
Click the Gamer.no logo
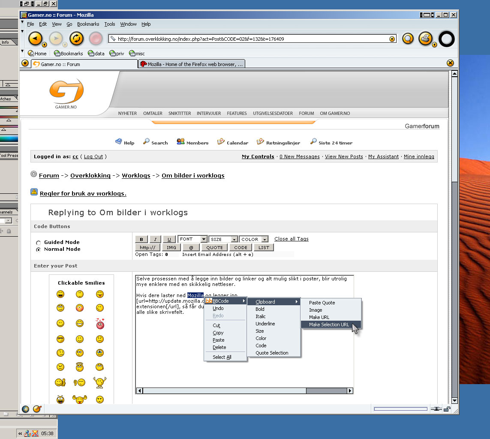point(66,93)
